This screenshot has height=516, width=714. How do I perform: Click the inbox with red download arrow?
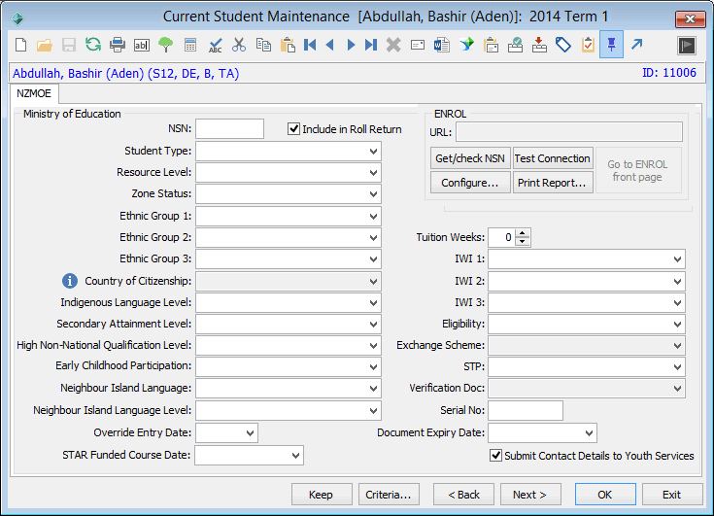539,45
